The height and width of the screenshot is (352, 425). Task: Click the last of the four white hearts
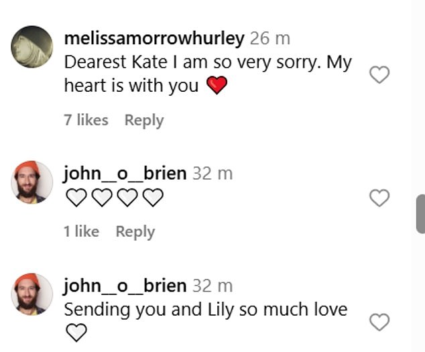[153, 197]
